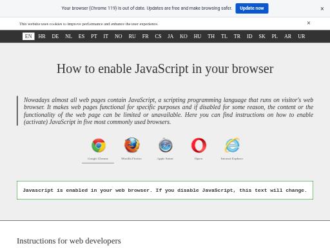Change language to KO
Image resolution: width=330 pixels, height=248 pixels.
184,36
